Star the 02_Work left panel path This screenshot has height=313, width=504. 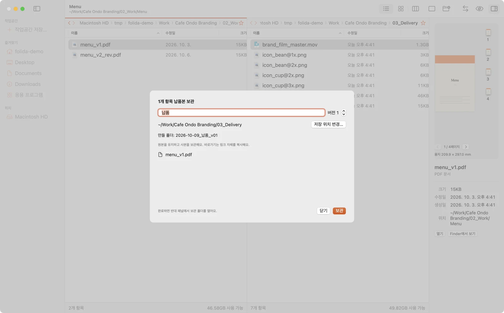[241, 23]
